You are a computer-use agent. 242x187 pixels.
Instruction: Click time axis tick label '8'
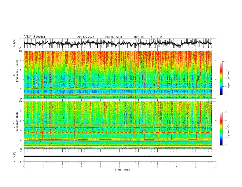[177, 167]
